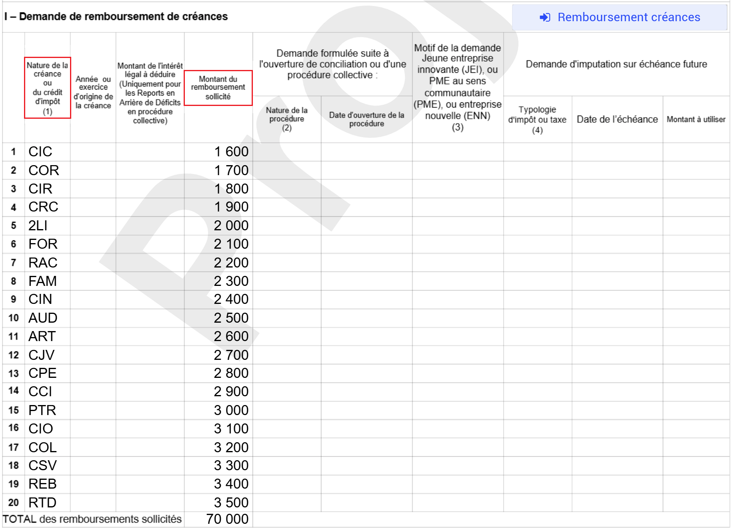Click the COR nature cell in row 2
This screenshot has height=529, width=733.
coord(47,170)
